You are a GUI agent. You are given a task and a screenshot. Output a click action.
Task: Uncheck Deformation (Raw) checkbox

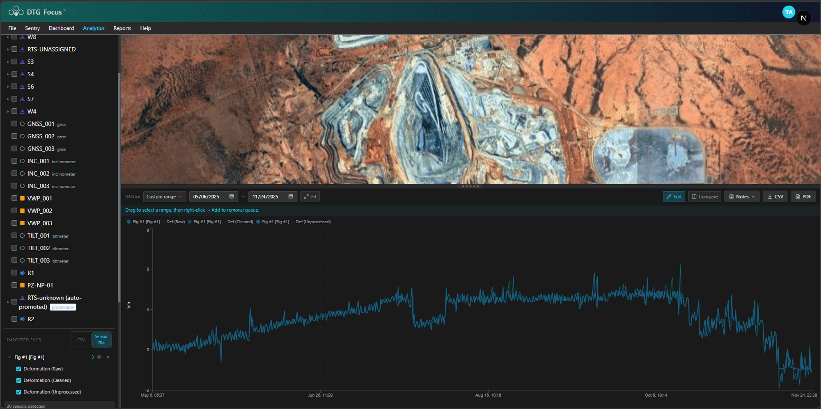(18, 369)
